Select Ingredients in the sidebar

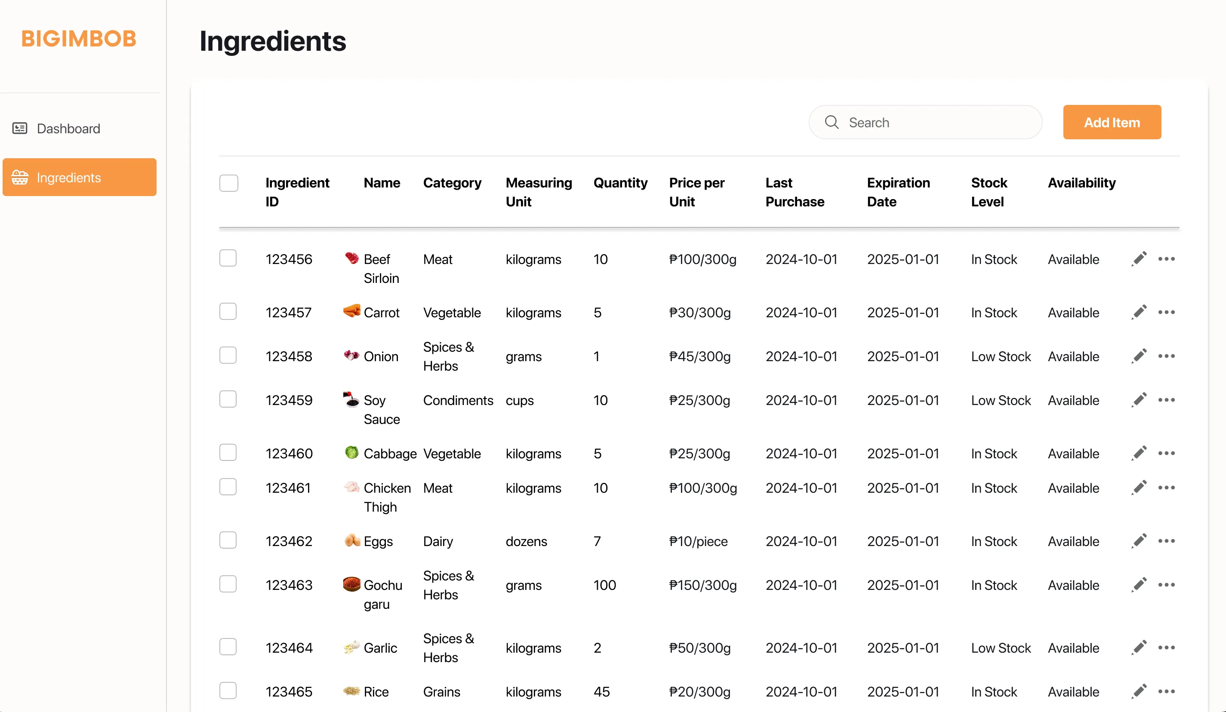[69, 178]
